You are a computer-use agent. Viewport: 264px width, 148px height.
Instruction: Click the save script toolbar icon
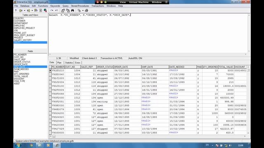[x=68, y=10]
